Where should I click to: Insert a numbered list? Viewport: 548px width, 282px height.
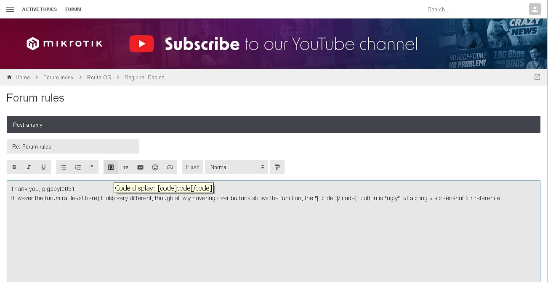click(x=78, y=167)
